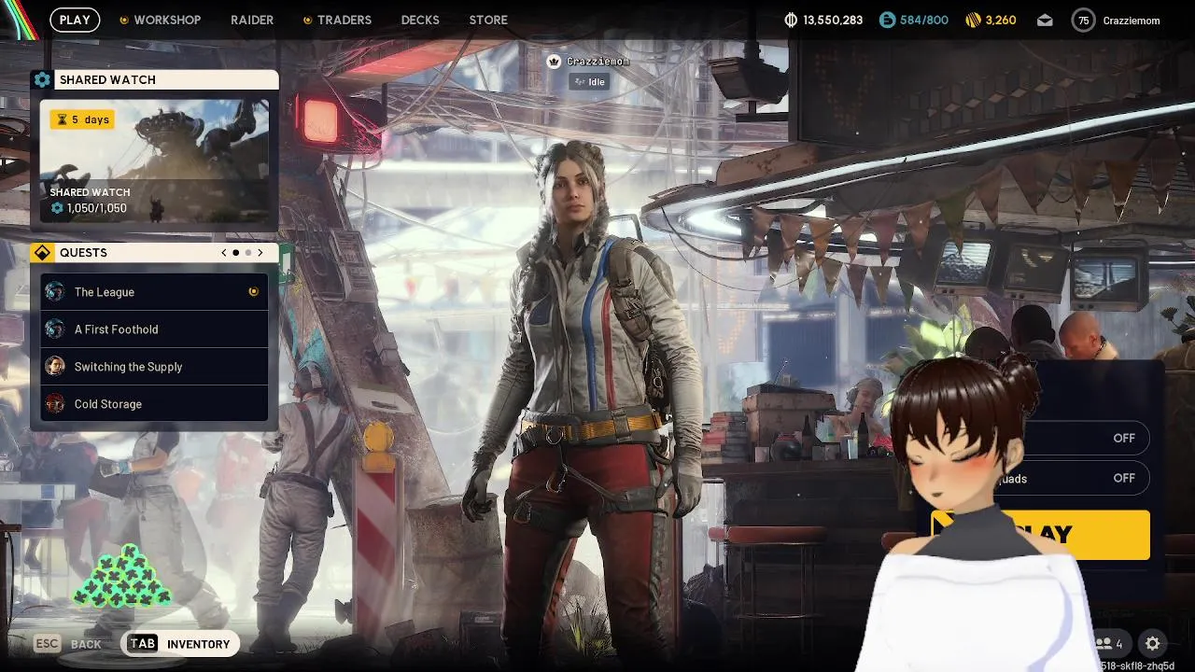
Task: Open the Crazziemom profile name
Action: 1131,21
